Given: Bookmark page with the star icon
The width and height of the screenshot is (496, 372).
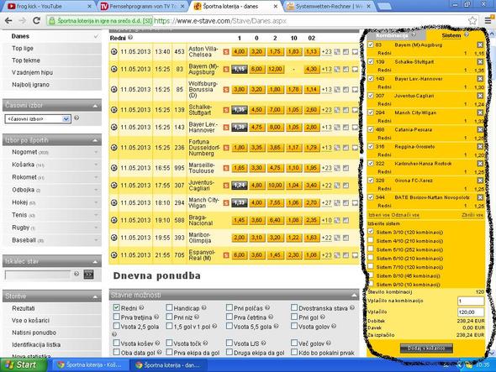Looking at the screenshot, I should click(x=472, y=21).
